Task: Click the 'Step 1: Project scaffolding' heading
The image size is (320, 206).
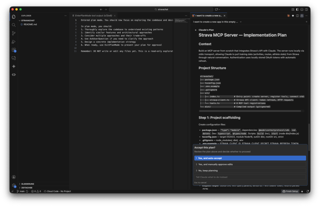Action: pos(219,118)
